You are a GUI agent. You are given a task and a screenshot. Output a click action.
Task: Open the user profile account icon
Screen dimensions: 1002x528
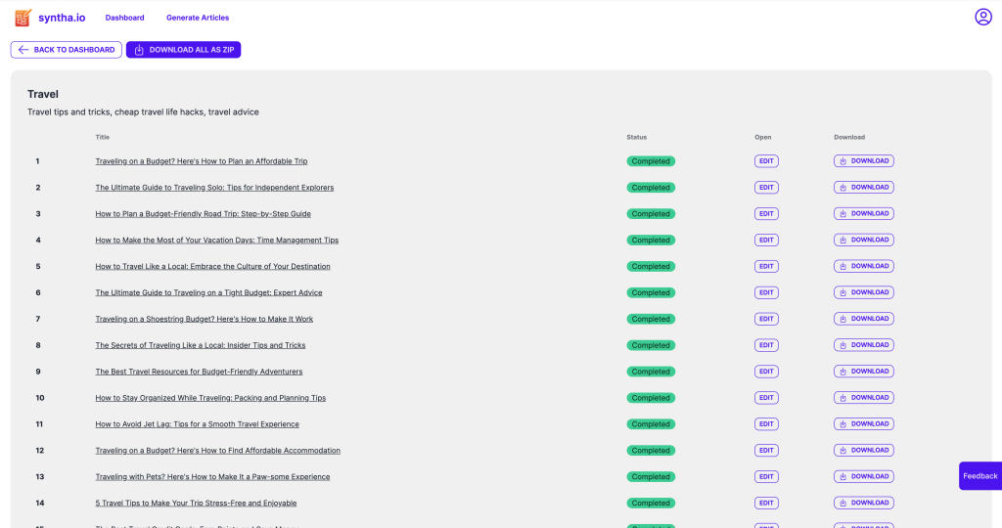(x=982, y=17)
